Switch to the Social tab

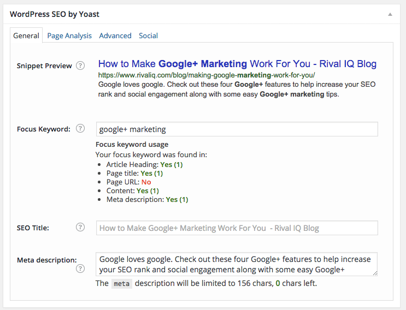pos(149,35)
